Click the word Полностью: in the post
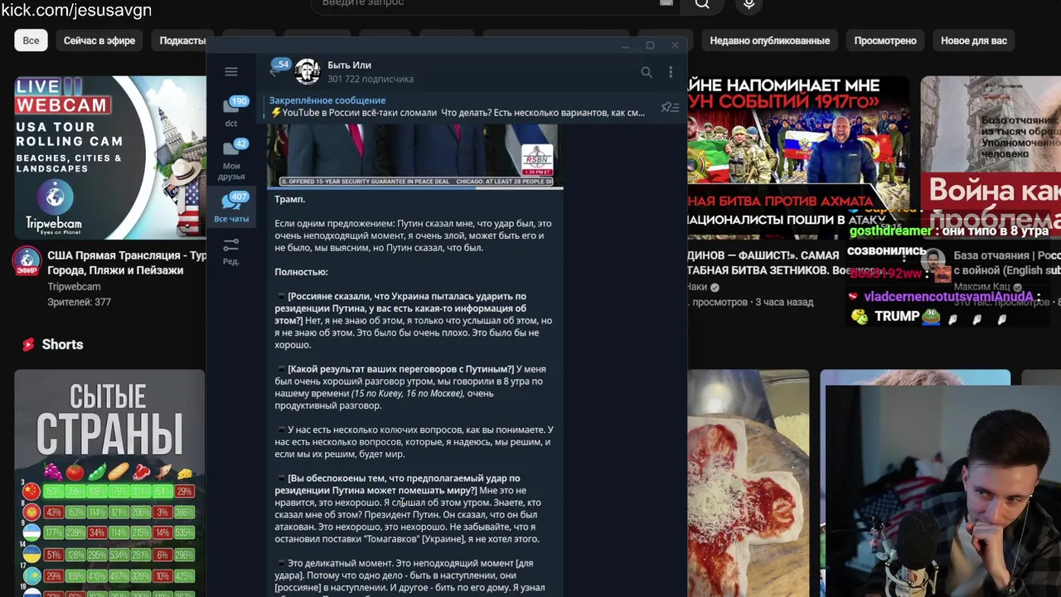 (x=302, y=272)
